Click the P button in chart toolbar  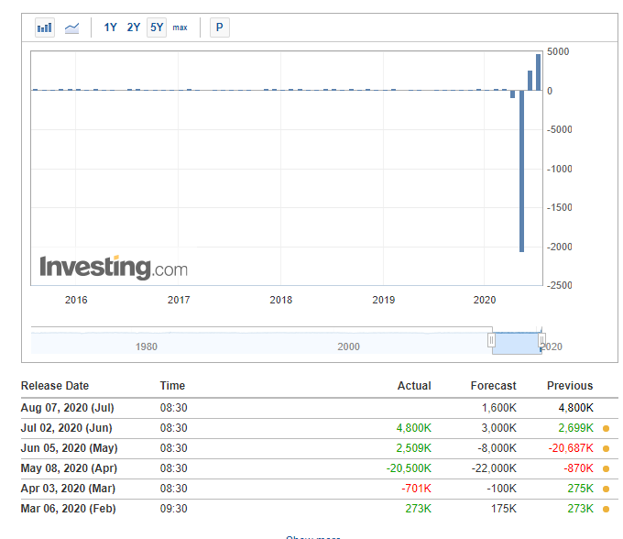point(219,27)
